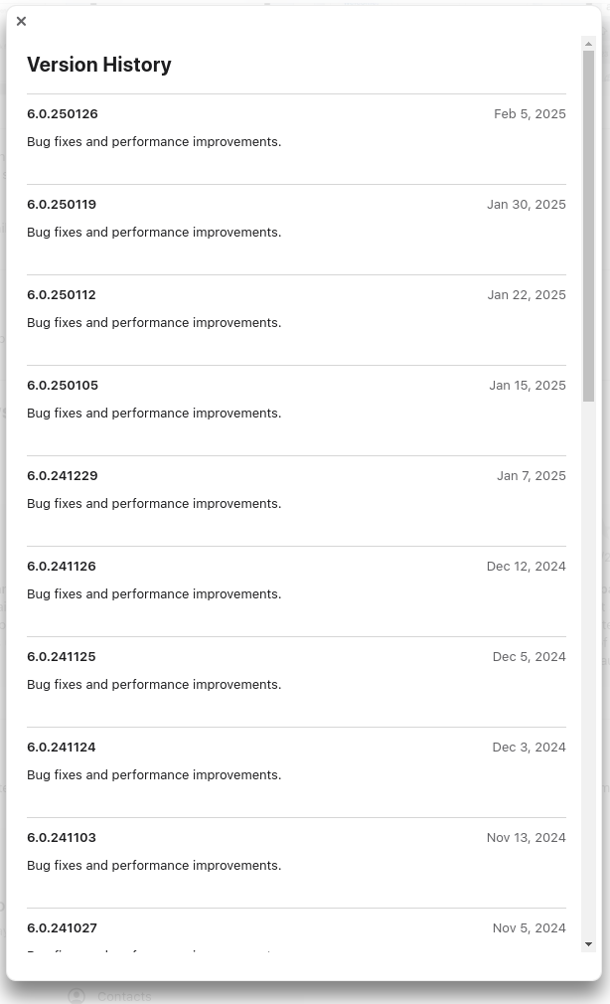Screen dimensions: 610x1004
Task: Click the Dec 12, 2024 release date
Action: [x=526, y=567]
